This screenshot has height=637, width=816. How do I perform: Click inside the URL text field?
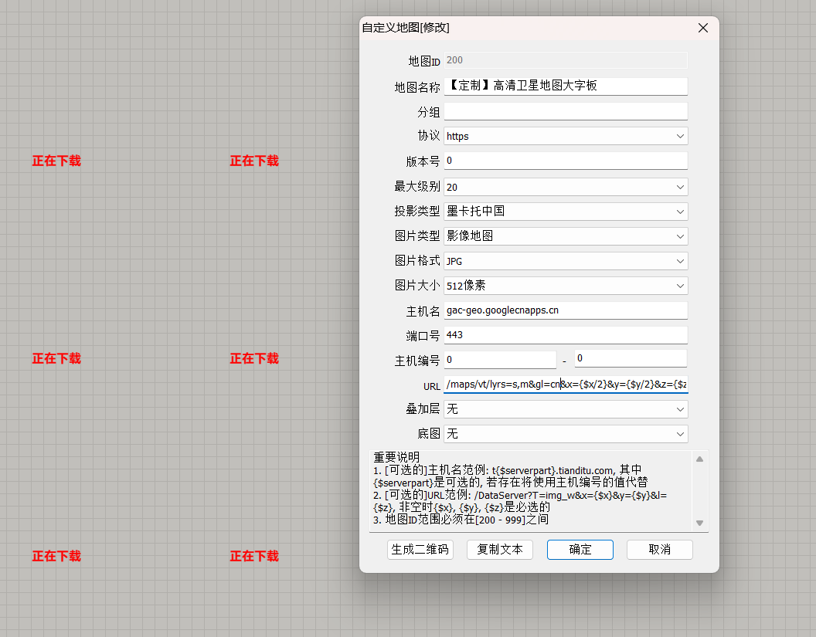566,385
